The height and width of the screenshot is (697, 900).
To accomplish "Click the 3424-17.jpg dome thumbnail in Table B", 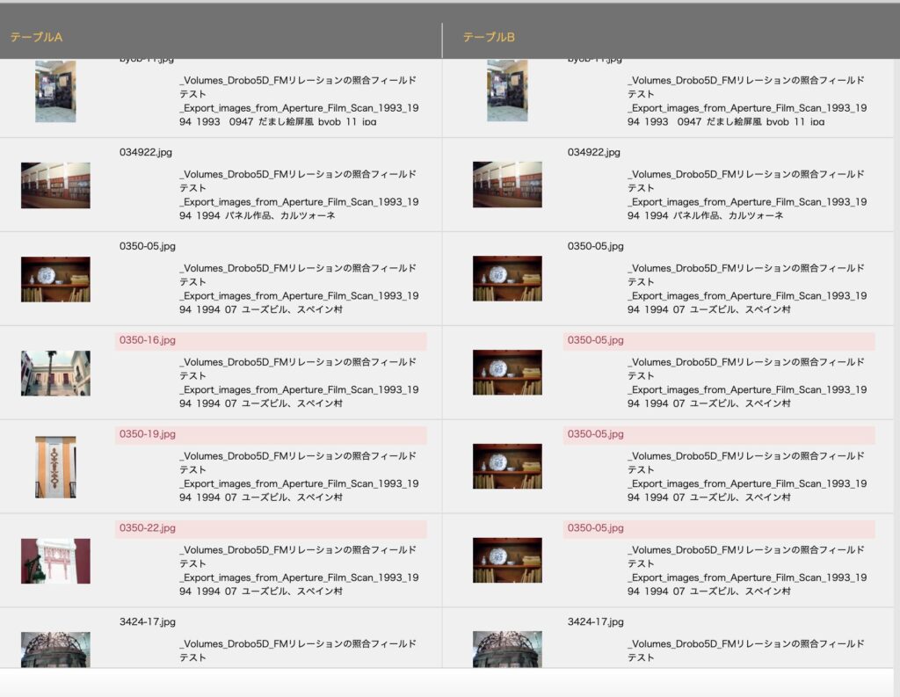I will [x=507, y=649].
